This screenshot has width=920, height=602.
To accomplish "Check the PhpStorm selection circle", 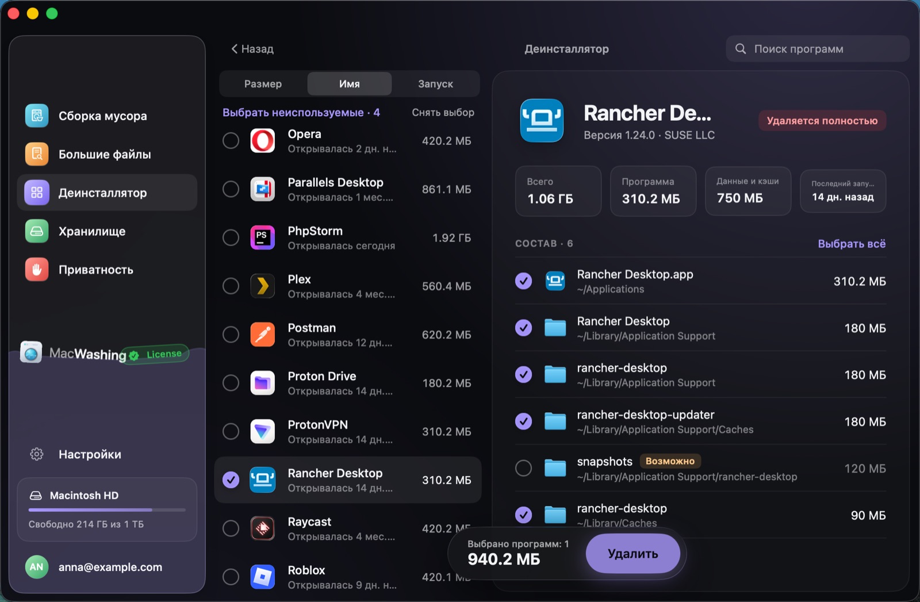I will coord(231,237).
